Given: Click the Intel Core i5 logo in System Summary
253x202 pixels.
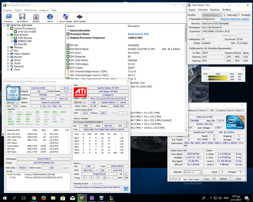Looking at the screenshot, I should point(13,94).
